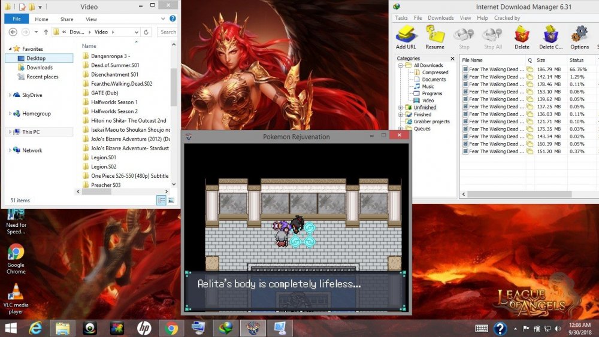Viewport: 599px width, 337px height.
Task: Click the blue help question mark in tray
Action: [x=500, y=329]
